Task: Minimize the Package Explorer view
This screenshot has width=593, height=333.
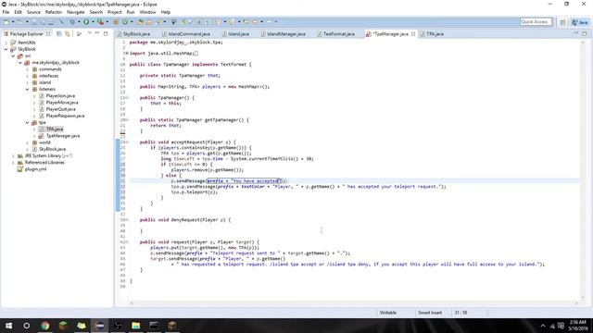Action: (97, 33)
